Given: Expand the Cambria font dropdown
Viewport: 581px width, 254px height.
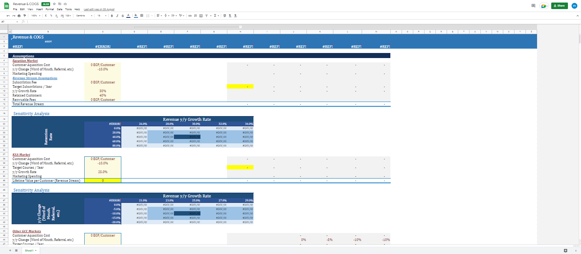Looking at the screenshot, I should point(84,16).
